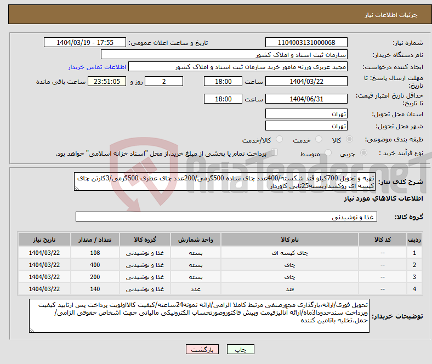432x364 pixels.
Task: Select the متوسط purchase type radio
Action: click(328, 152)
